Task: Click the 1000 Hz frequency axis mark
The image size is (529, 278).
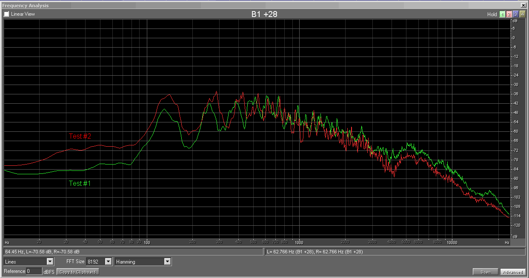Action: [x=299, y=242]
